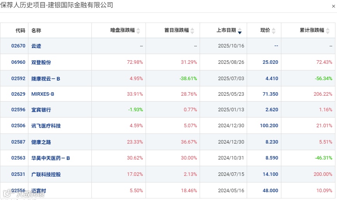Screen dimensions: 337x200
Task: Open stock code 02629
Action: [18, 94]
